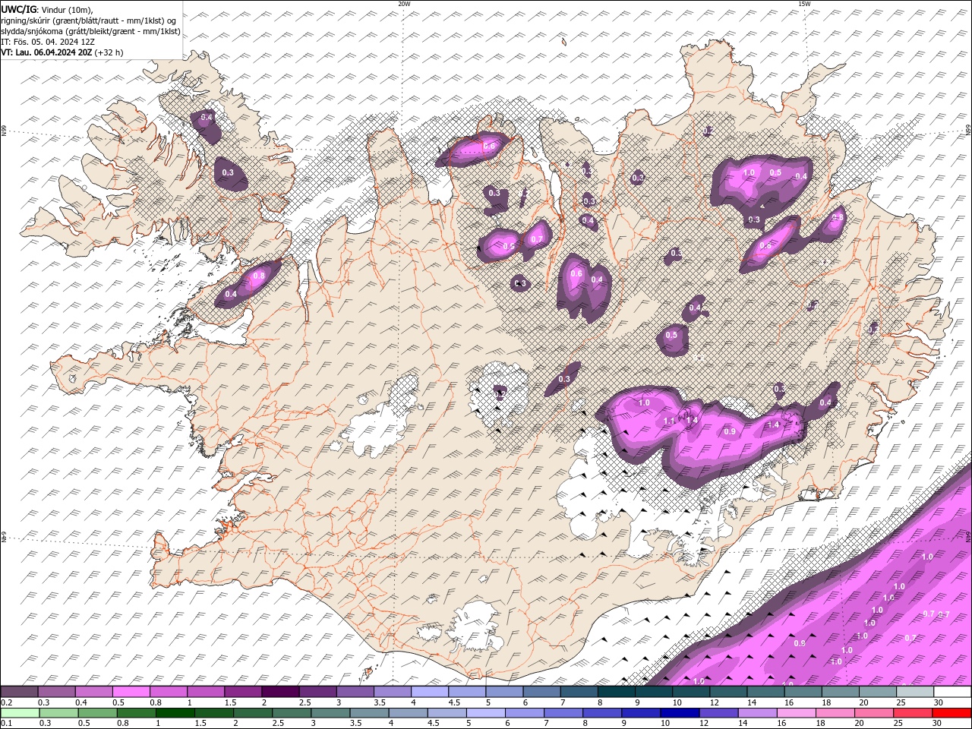Image resolution: width=972 pixels, height=729 pixels.
Task: Click the 'slydda/snjókoma' description line
Action: tap(91, 31)
